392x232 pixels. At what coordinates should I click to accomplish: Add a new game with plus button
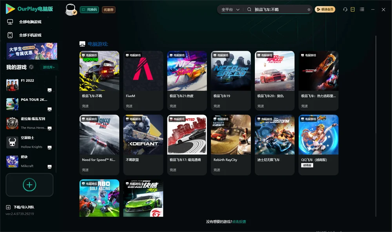pyautogui.click(x=29, y=185)
